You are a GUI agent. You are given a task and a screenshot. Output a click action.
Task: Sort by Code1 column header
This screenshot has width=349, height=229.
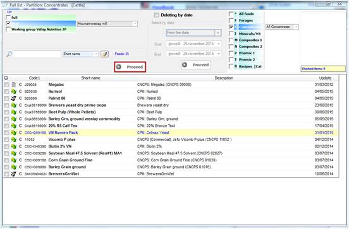click(35, 78)
